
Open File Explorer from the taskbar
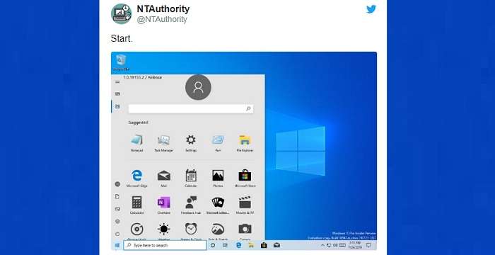click(251, 245)
